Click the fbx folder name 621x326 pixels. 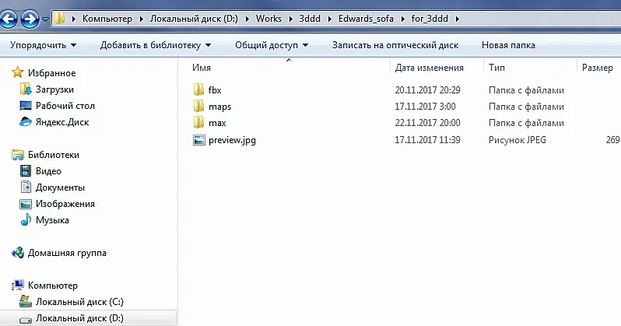[x=215, y=90]
